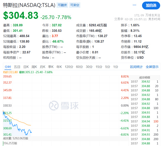The height and width of the screenshot is (146, 168).
Task: Click the 总股本 value 32.17亿
Action: coord(139,52)
